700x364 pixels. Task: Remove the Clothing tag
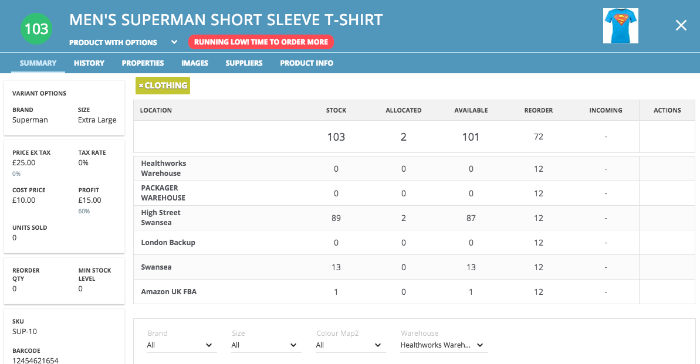point(141,86)
